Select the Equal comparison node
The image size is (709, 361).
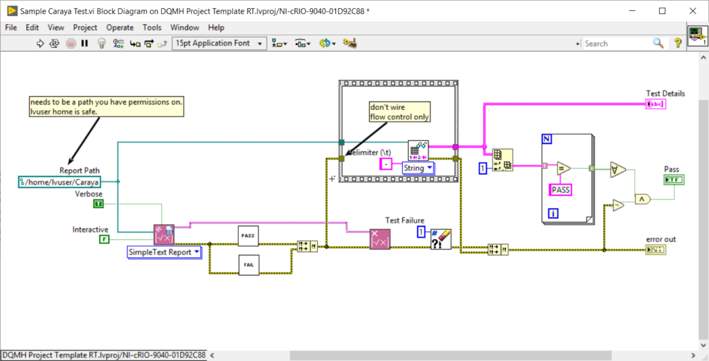[x=564, y=169]
